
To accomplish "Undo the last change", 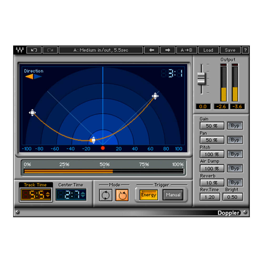I will click(x=34, y=50).
